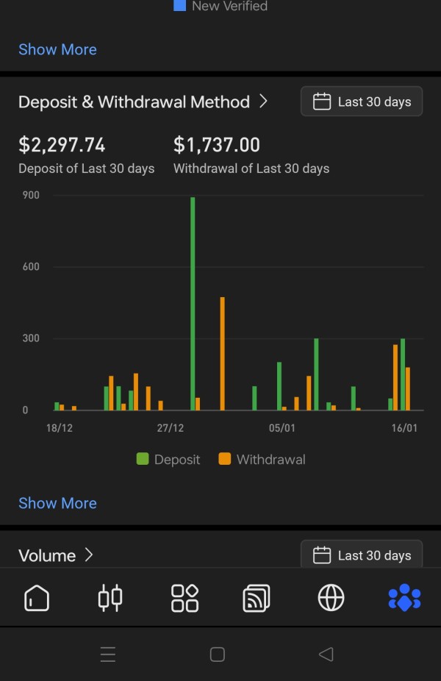441x681 pixels.
Task: Tap the globe icon in bottom bar
Action: pyautogui.click(x=331, y=598)
